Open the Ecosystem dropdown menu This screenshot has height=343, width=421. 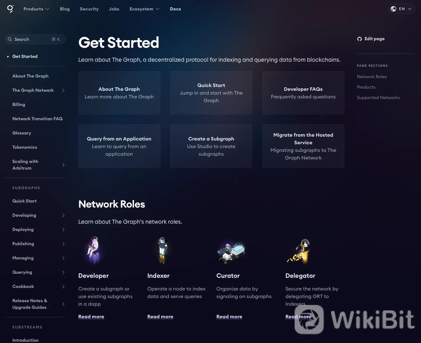click(144, 9)
